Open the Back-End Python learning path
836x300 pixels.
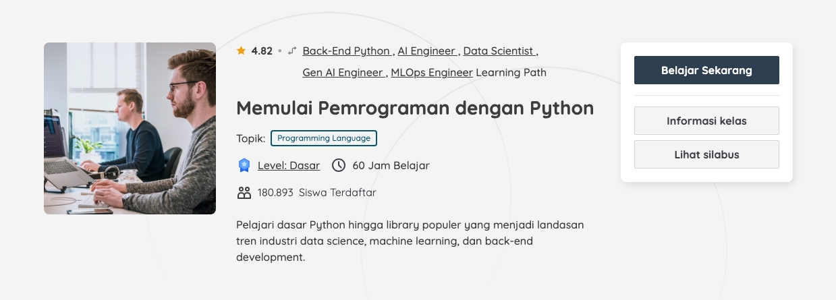[346, 51]
